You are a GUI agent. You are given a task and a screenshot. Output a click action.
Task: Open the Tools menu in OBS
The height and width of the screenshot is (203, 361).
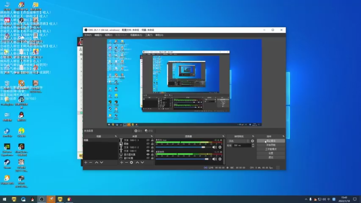(x=149, y=35)
